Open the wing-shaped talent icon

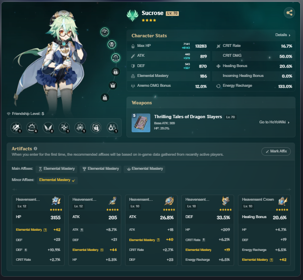pyautogui.click(x=48, y=128)
